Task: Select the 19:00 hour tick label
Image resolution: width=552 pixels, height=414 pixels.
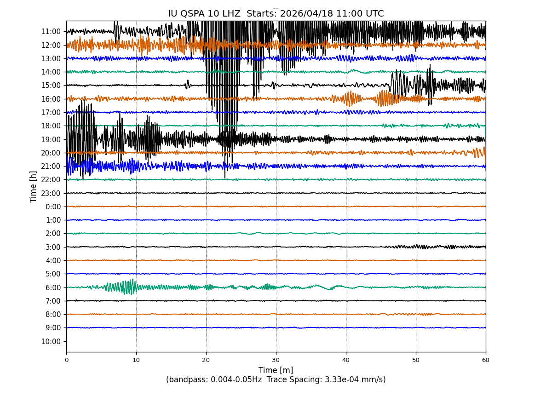Action: click(x=51, y=139)
